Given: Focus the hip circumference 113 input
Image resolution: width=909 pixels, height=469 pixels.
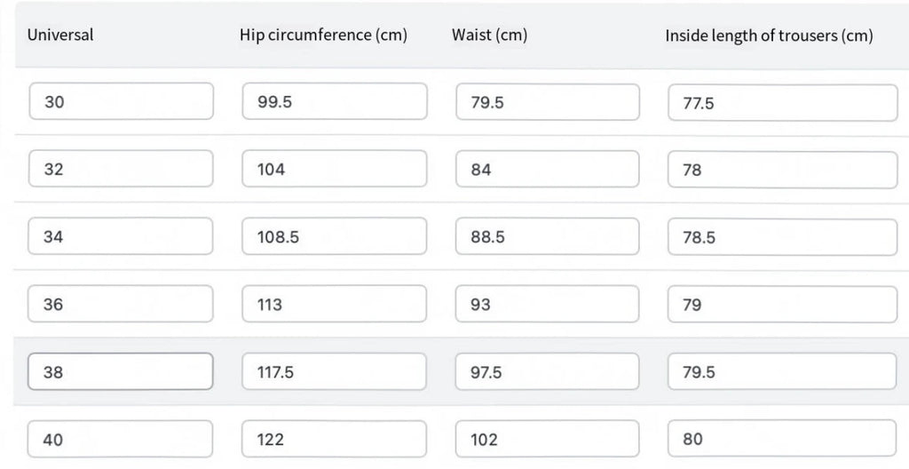Looking at the screenshot, I should (334, 304).
